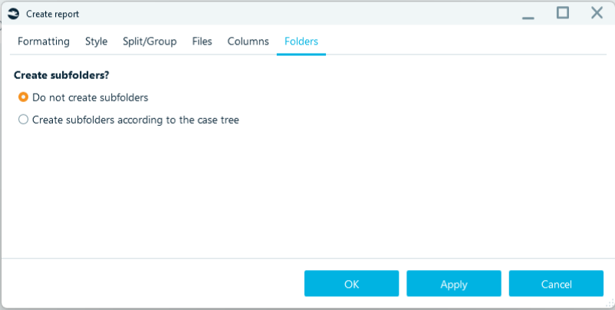The width and height of the screenshot is (615, 310).
Task: Click the Apply button
Action: click(454, 283)
